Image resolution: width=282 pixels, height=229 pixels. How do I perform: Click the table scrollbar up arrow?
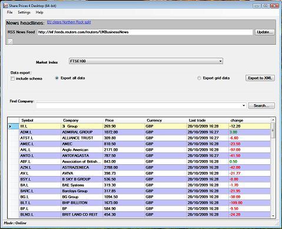(x=273, y=120)
